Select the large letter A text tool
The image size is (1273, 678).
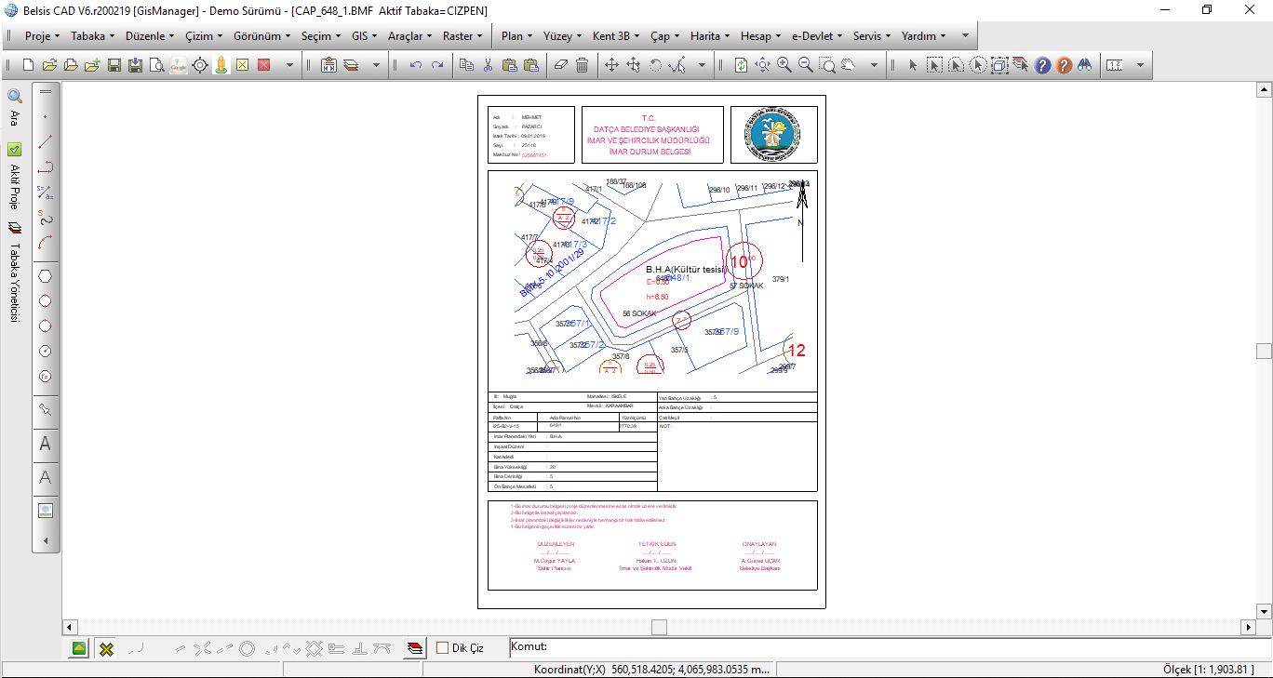(45, 445)
